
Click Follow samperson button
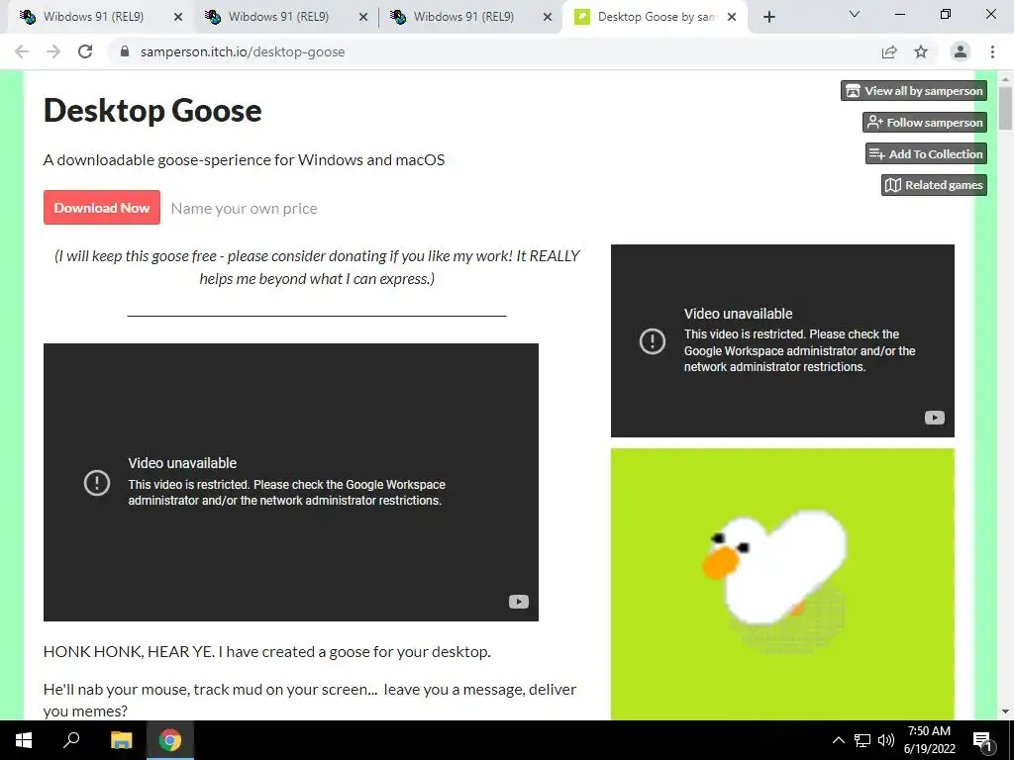click(x=925, y=122)
